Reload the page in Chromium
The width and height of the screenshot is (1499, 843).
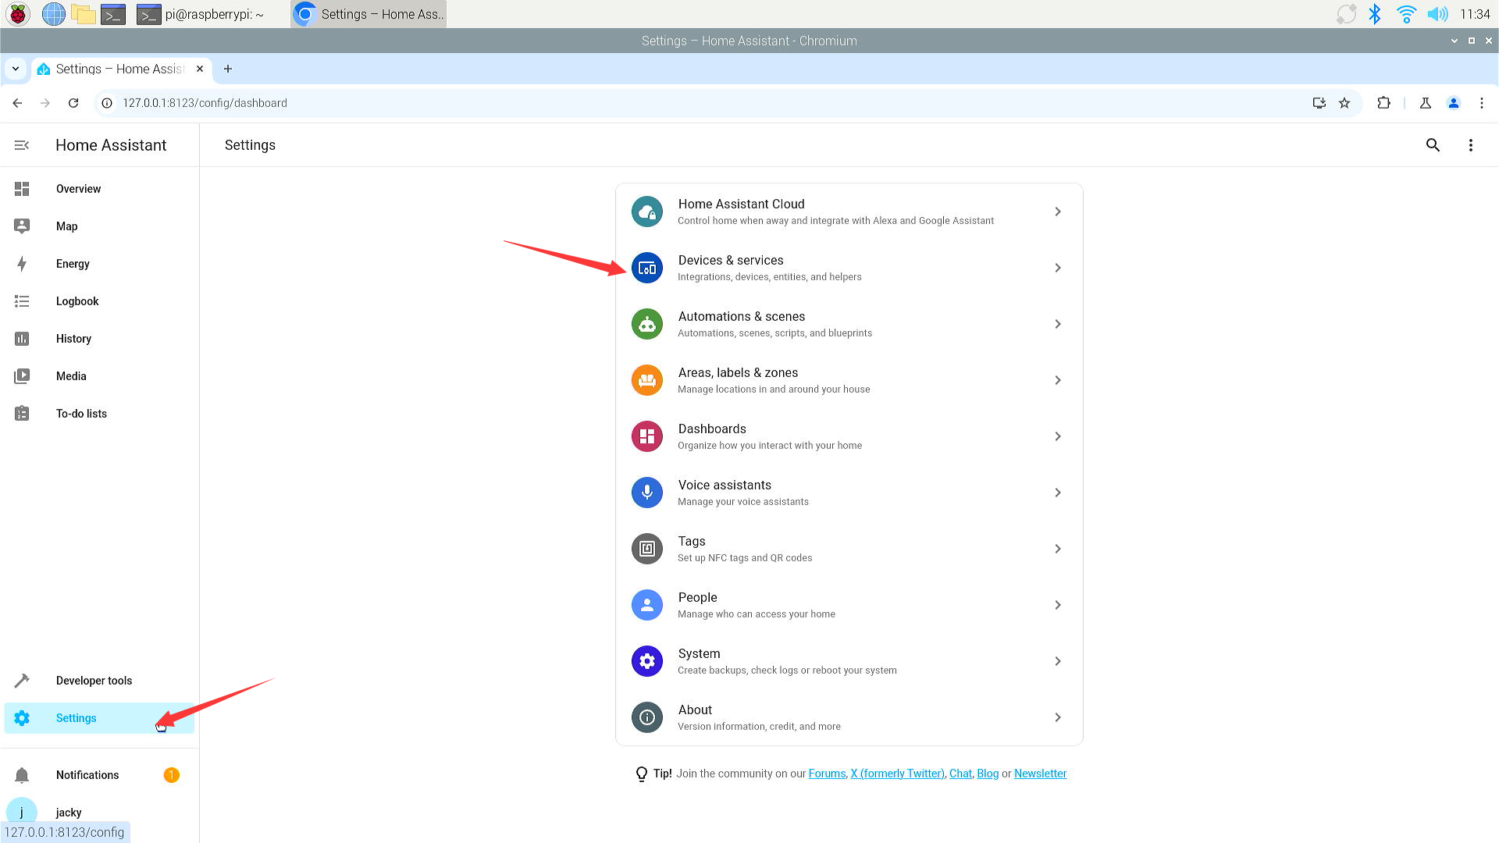[73, 103]
